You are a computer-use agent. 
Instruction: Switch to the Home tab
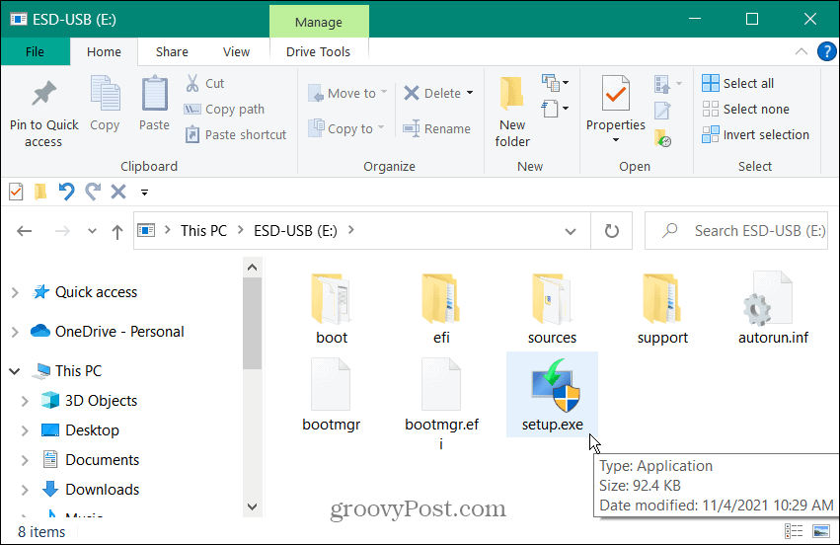(104, 52)
